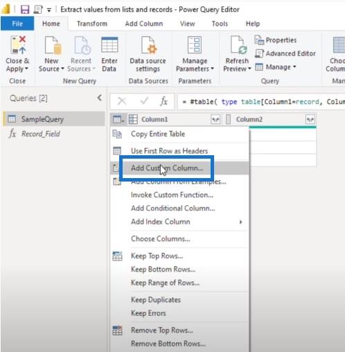Open the Quick Access Toolbar customize dropdown

tap(49, 10)
